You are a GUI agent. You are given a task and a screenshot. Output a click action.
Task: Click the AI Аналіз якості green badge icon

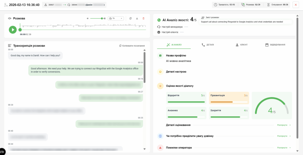(x=159, y=20)
